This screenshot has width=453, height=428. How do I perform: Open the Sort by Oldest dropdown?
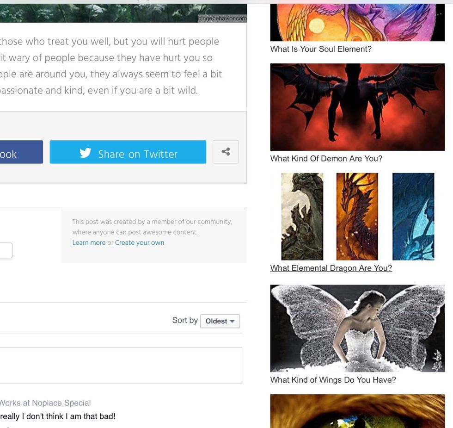coord(220,321)
